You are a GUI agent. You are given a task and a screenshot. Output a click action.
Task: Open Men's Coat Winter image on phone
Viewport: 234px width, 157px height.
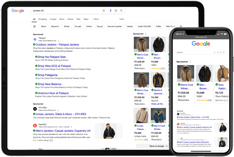pos(186,73)
